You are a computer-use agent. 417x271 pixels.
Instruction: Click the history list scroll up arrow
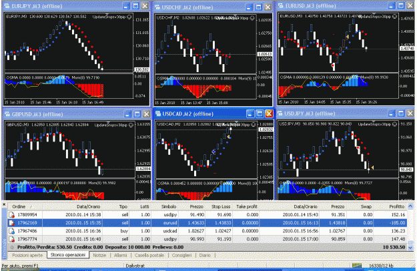(410, 206)
